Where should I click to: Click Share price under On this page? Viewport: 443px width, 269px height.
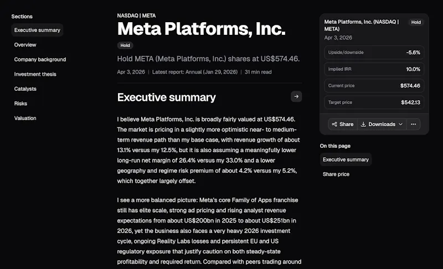click(x=336, y=174)
